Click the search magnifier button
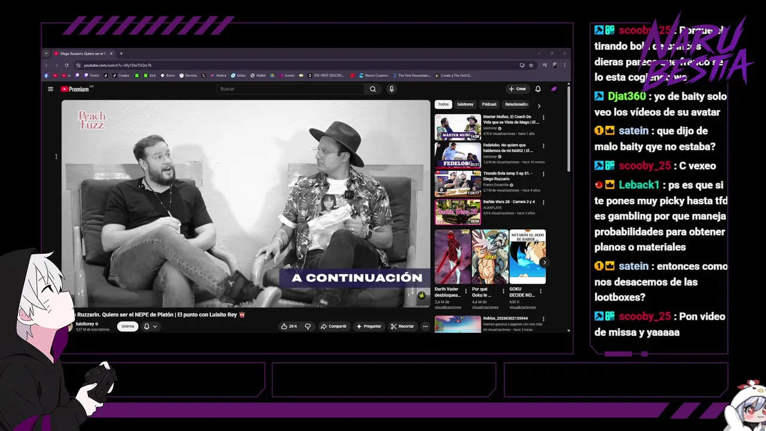The height and width of the screenshot is (431, 766). pos(373,89)
